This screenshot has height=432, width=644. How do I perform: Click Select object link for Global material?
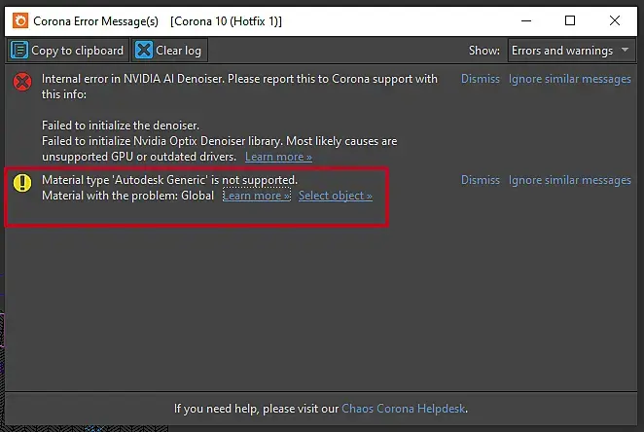click(x=335, y=196)
